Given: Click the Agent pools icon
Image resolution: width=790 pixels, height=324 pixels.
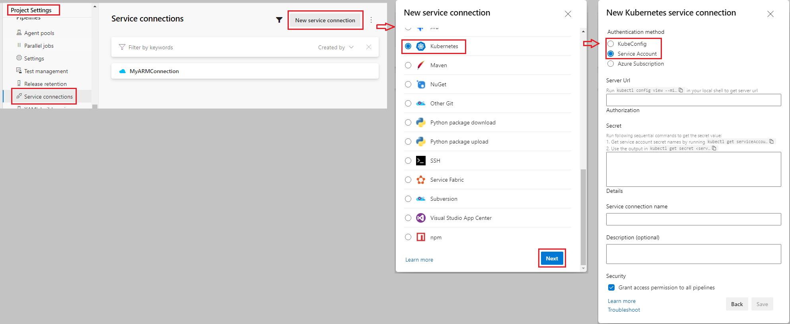Looking at the screenshot, I should coord(19,33).
